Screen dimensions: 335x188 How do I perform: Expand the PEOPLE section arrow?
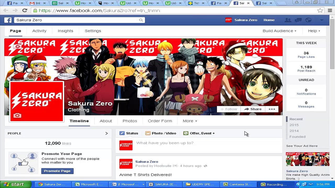[107, 133]
